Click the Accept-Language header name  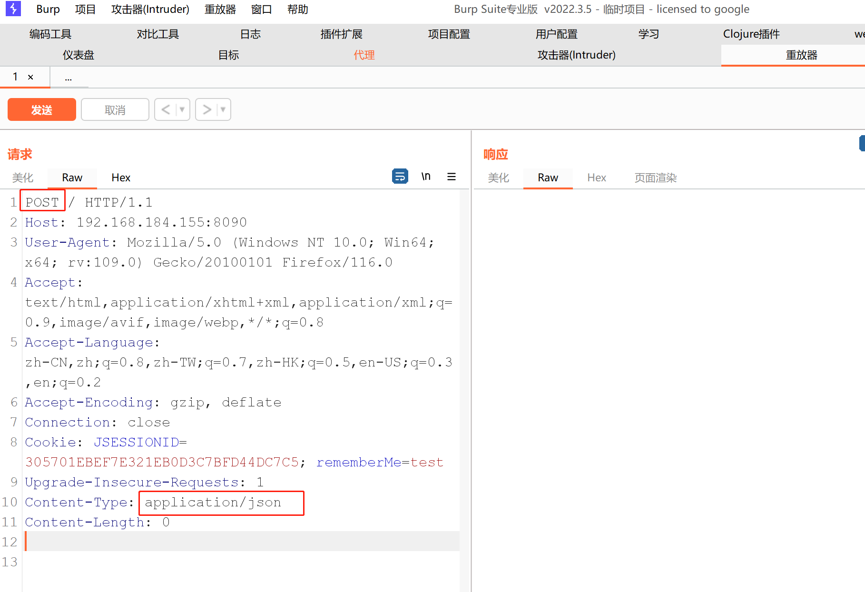pos(89,342)
